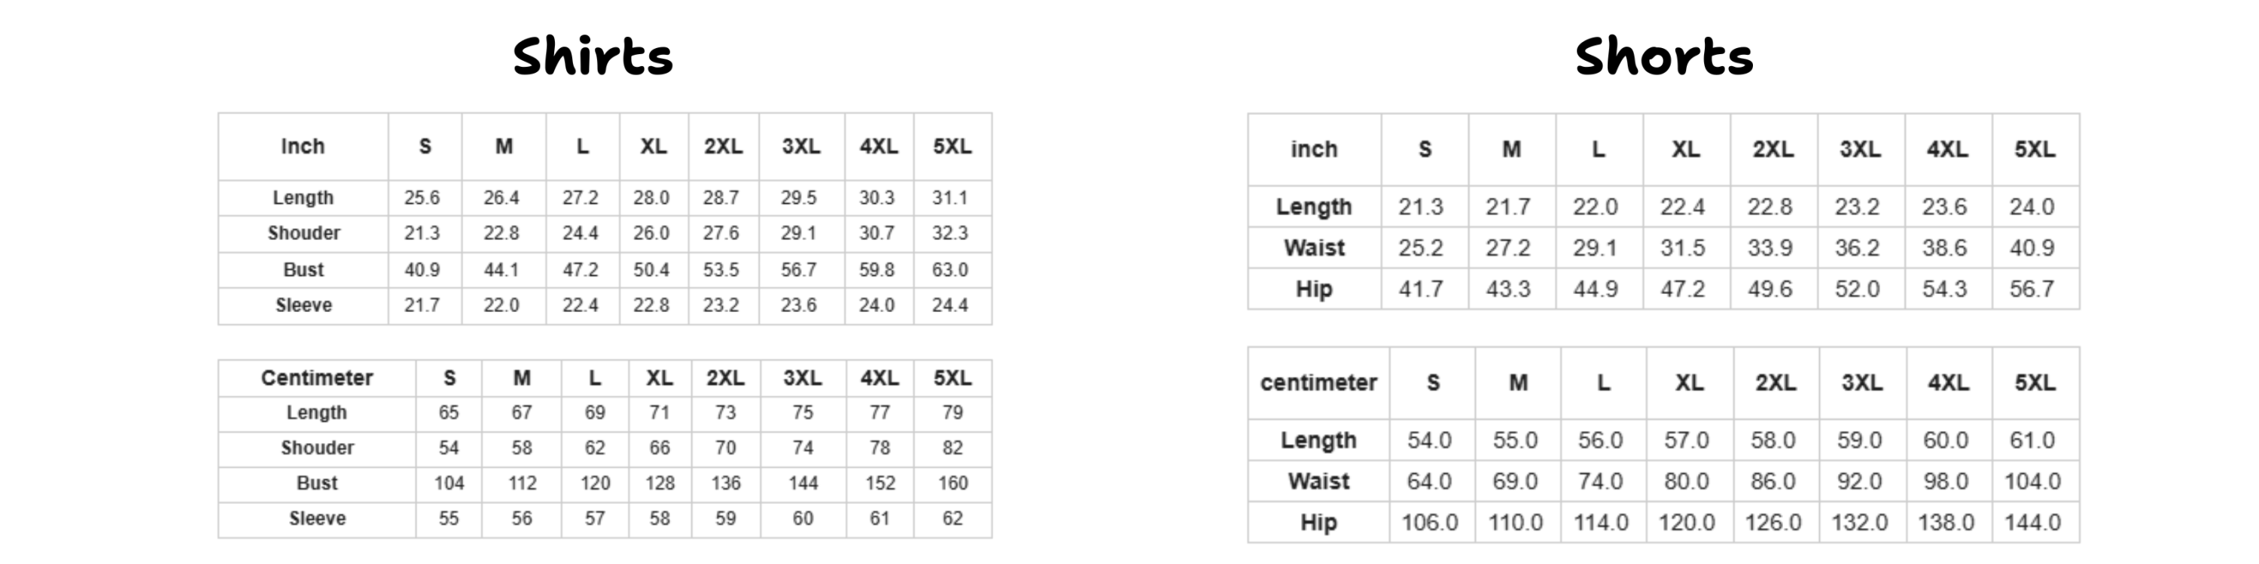Click the 56.7 hip value for shorts

coord(2032,289)
